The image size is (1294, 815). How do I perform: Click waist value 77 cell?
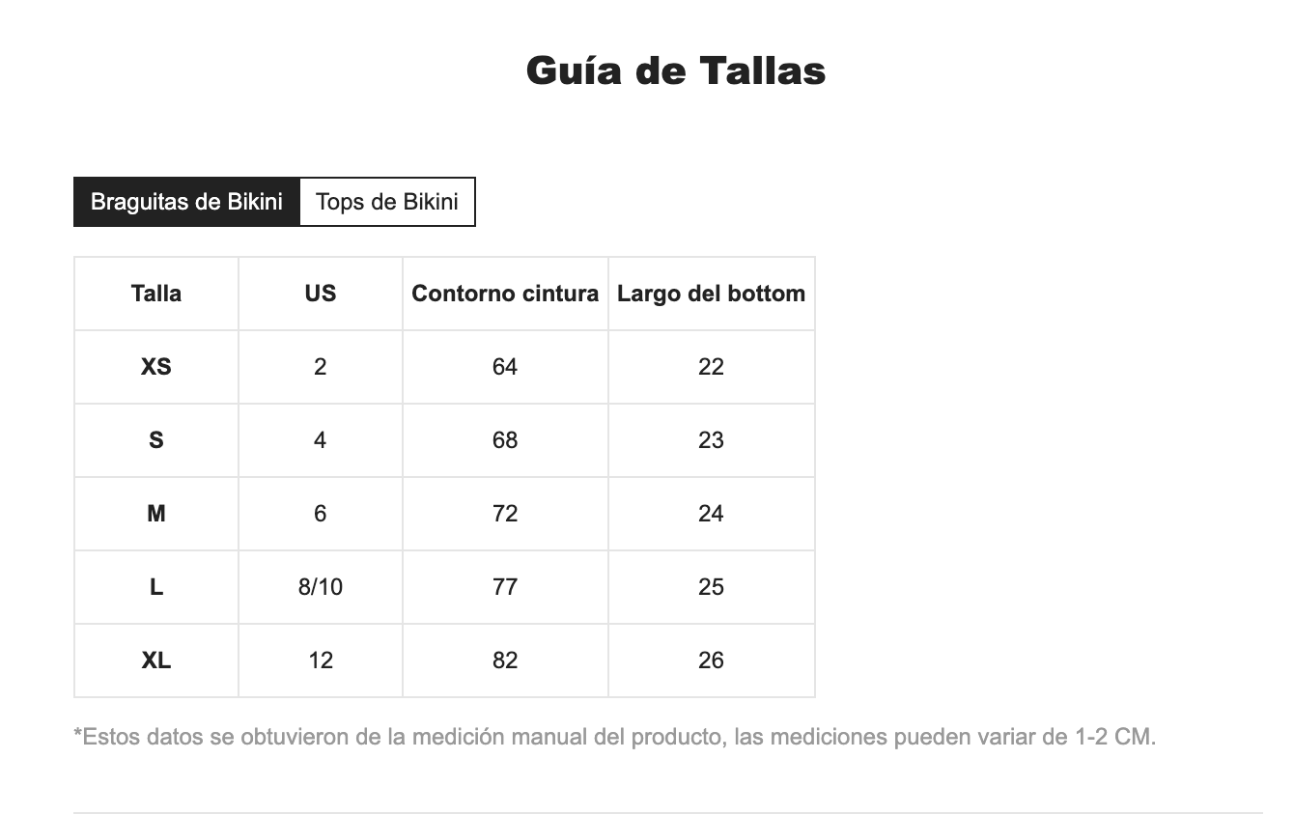pyautogui.click(x=505, y=587)
